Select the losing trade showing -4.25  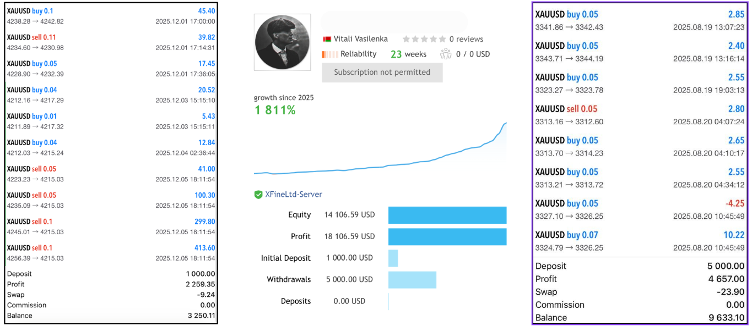(639, 209)
